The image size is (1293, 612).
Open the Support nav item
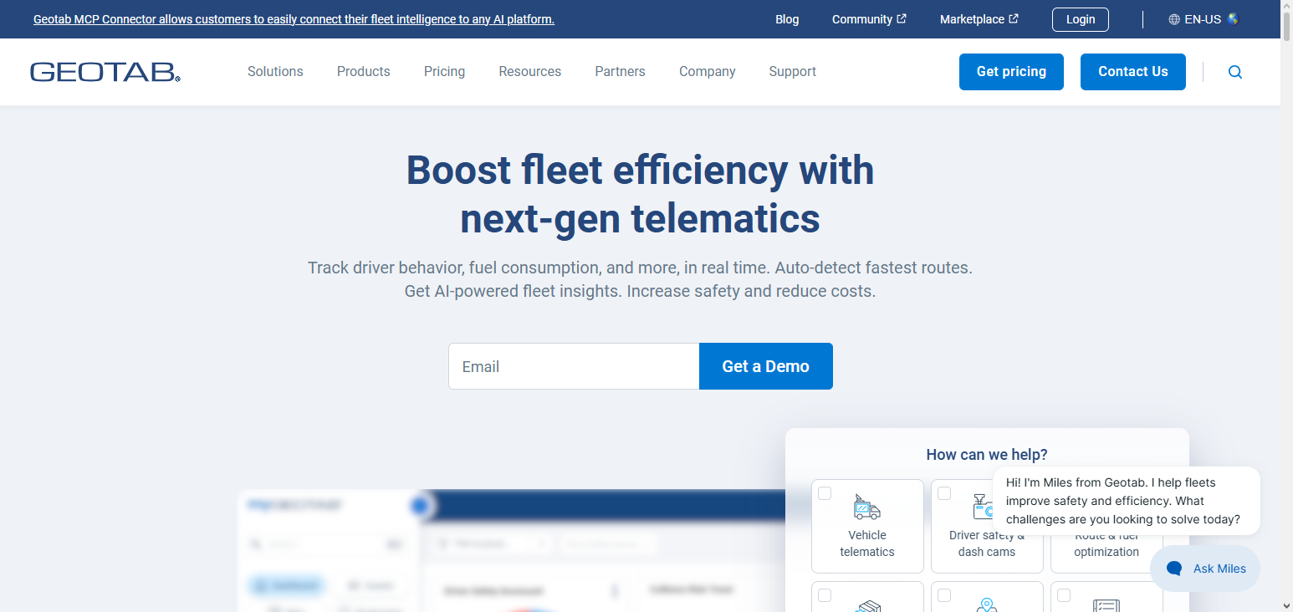click(x=793, y=72)
